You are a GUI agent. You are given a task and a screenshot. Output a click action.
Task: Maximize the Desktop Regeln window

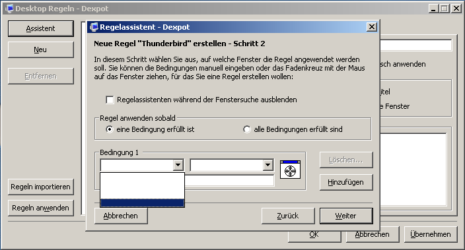pyautogui.click(x=444, y=9)
